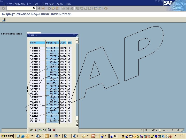The image size is (186, 139).
Task: Click the yellow Exit arrow icon
Action: [53, 8]
